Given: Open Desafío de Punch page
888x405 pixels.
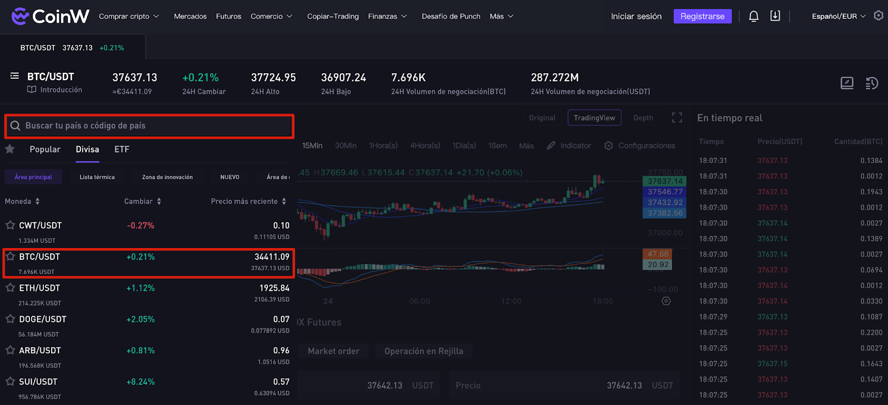Looking at the screenshot, I should 451,16.
